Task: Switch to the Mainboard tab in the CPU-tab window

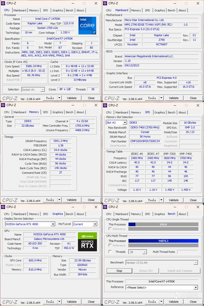Action: (x=20, y=10)
